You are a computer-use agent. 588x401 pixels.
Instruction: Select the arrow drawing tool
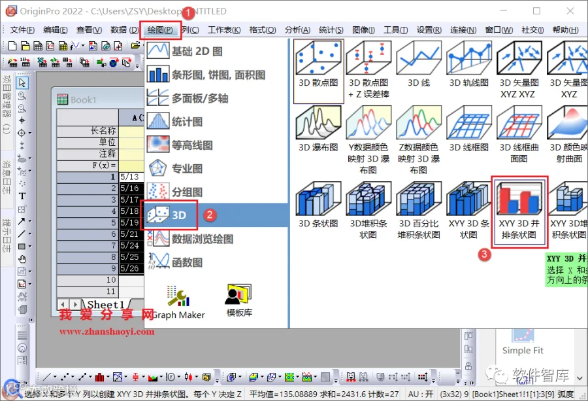[x=22, y=221]
